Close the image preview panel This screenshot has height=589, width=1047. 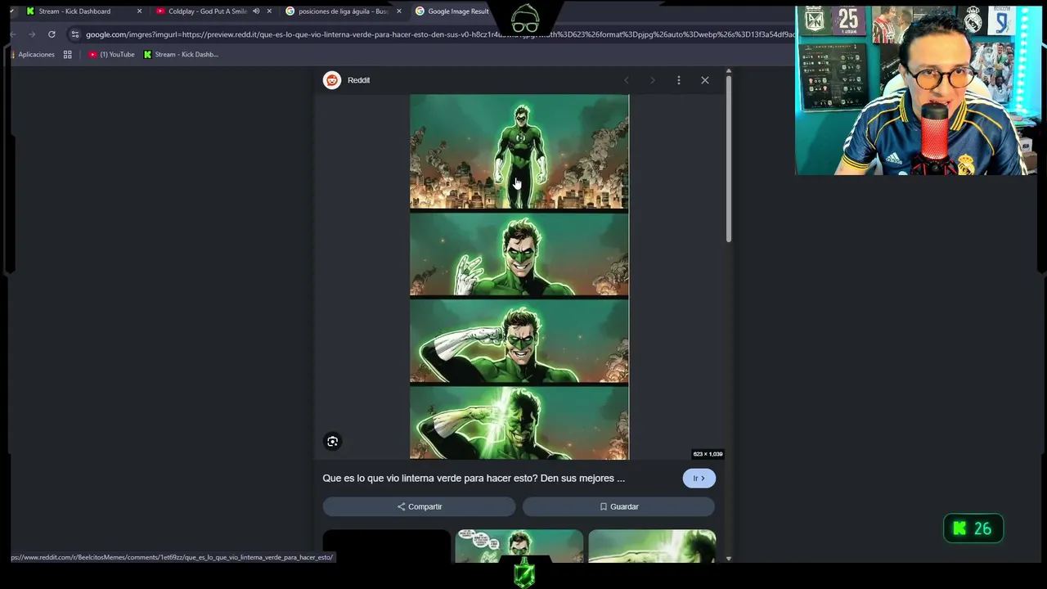point(705,80)
